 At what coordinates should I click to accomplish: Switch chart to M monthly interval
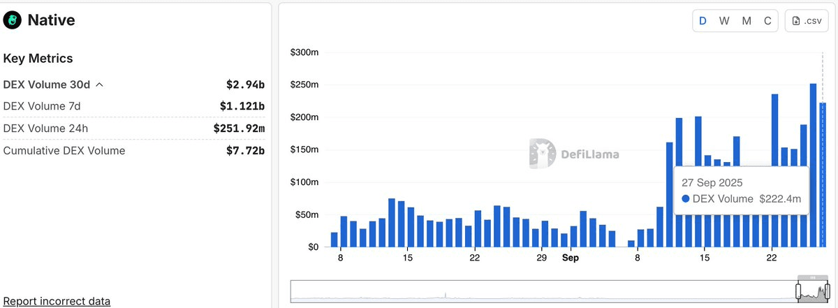click(747, 21)
